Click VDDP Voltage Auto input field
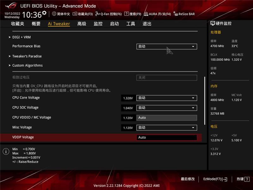 tap(167, 137)
